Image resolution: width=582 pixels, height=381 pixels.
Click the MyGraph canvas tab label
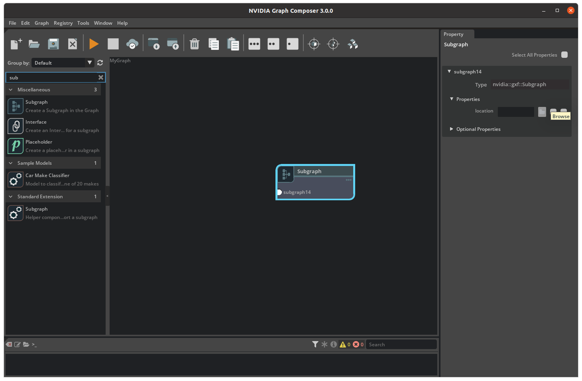coord(120,61)
